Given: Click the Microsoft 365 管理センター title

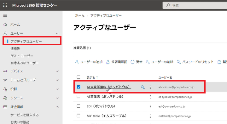Looking at the screenshot, I should 35,5.
